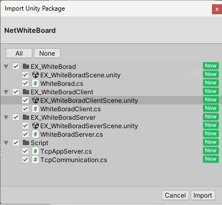
Task: Select the EX_WhiteBoradClientScene.unity row
Action: pyautogui.click(x=111, y=100)
